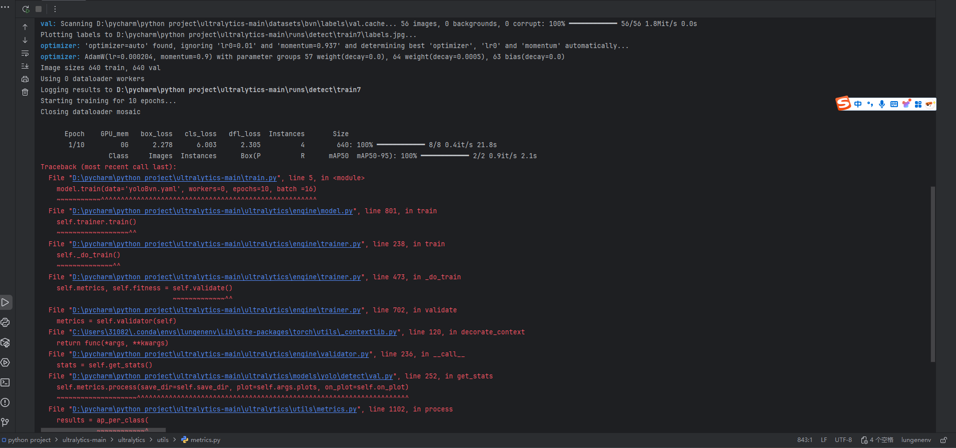Viewport: 956px width, 448px height.
Task: Open trainer.py line 238 link
Action: (x=217, y=244)
